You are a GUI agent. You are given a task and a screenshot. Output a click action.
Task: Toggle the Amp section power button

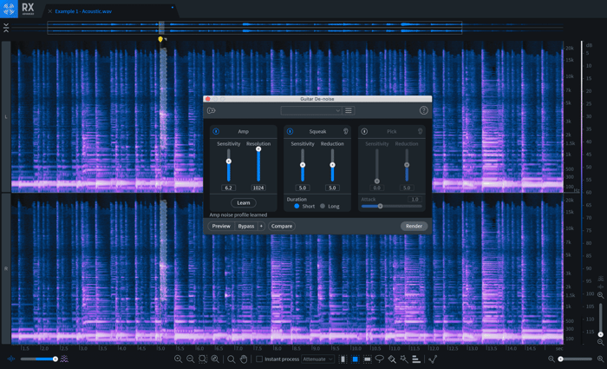(216, 131)
